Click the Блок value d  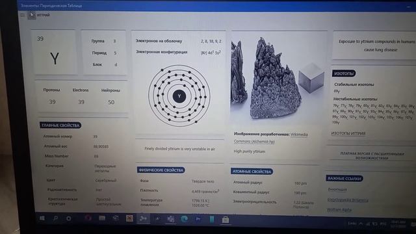click(x=116, y=64)
